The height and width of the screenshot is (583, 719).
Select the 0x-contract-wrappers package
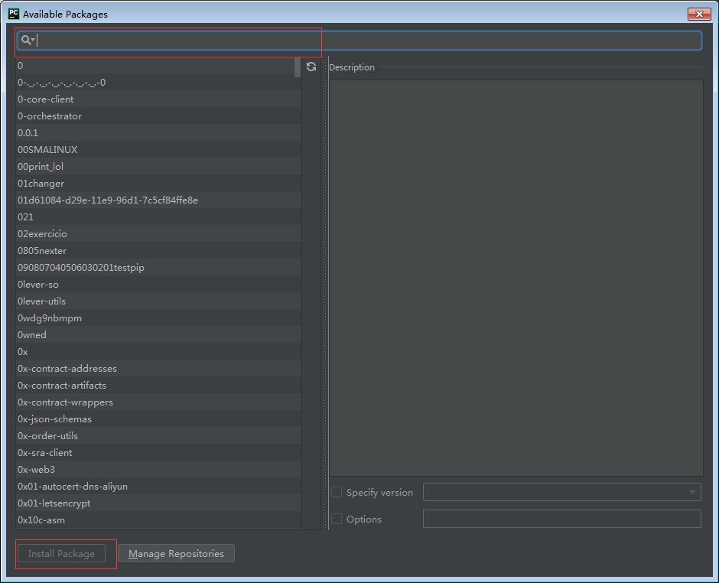click(158, 402)
